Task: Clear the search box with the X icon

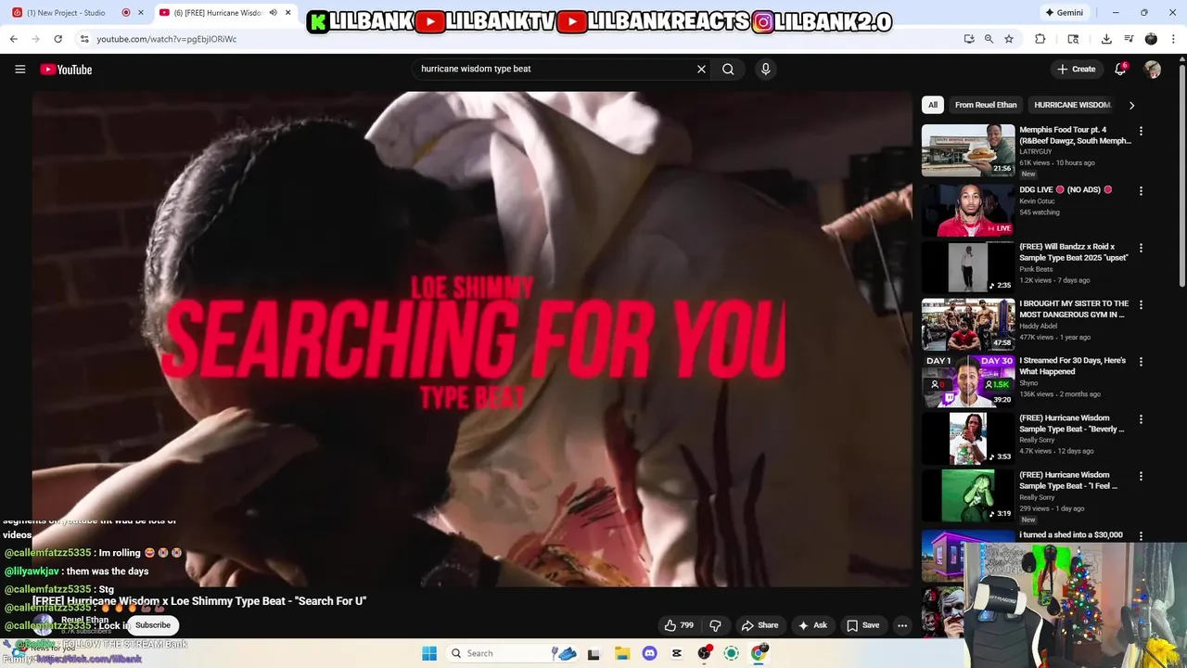Action: [702, 69]
